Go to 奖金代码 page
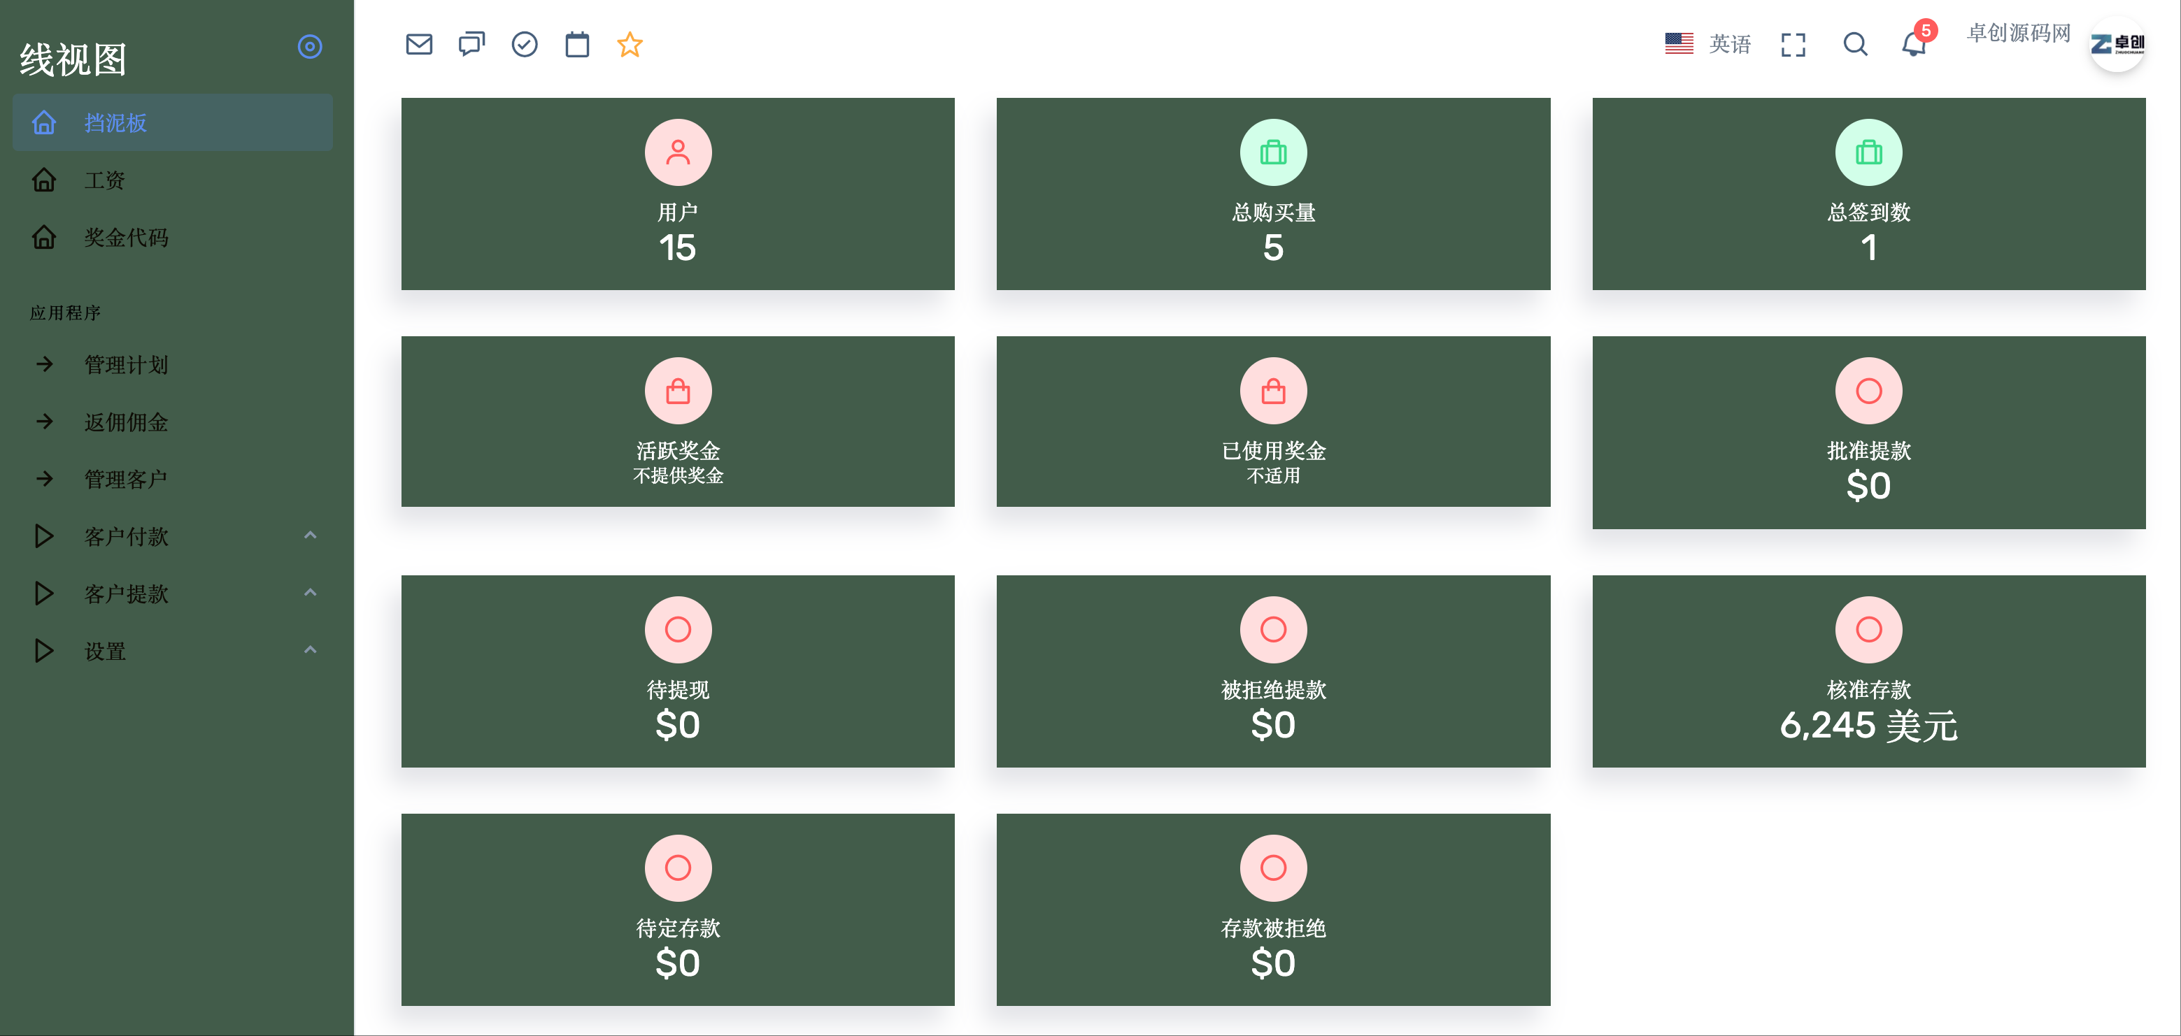 [173, 238]
